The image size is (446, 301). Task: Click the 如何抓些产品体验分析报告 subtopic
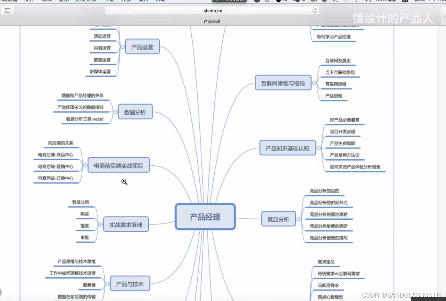pyautogui.click(x=355, y=167)
